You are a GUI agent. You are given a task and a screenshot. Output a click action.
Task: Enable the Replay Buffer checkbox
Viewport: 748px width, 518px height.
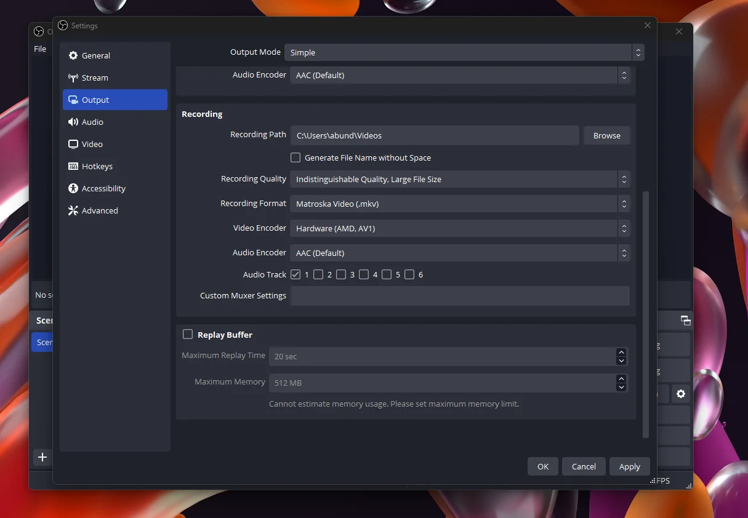tap(188, 334)
